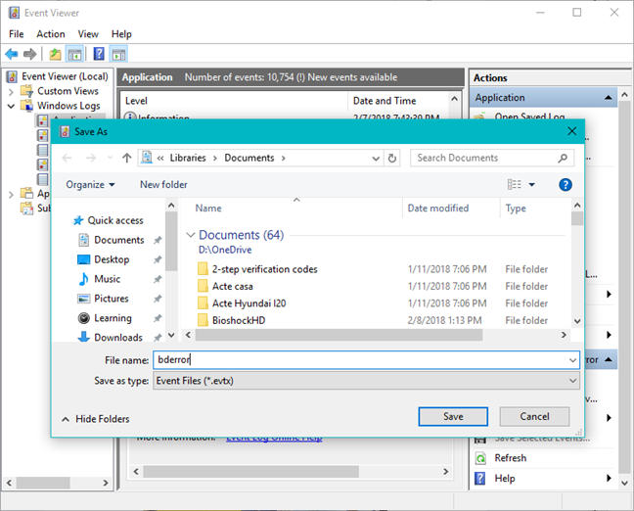Click file list vertical scrollbar down arrow

tap(577, 321)
